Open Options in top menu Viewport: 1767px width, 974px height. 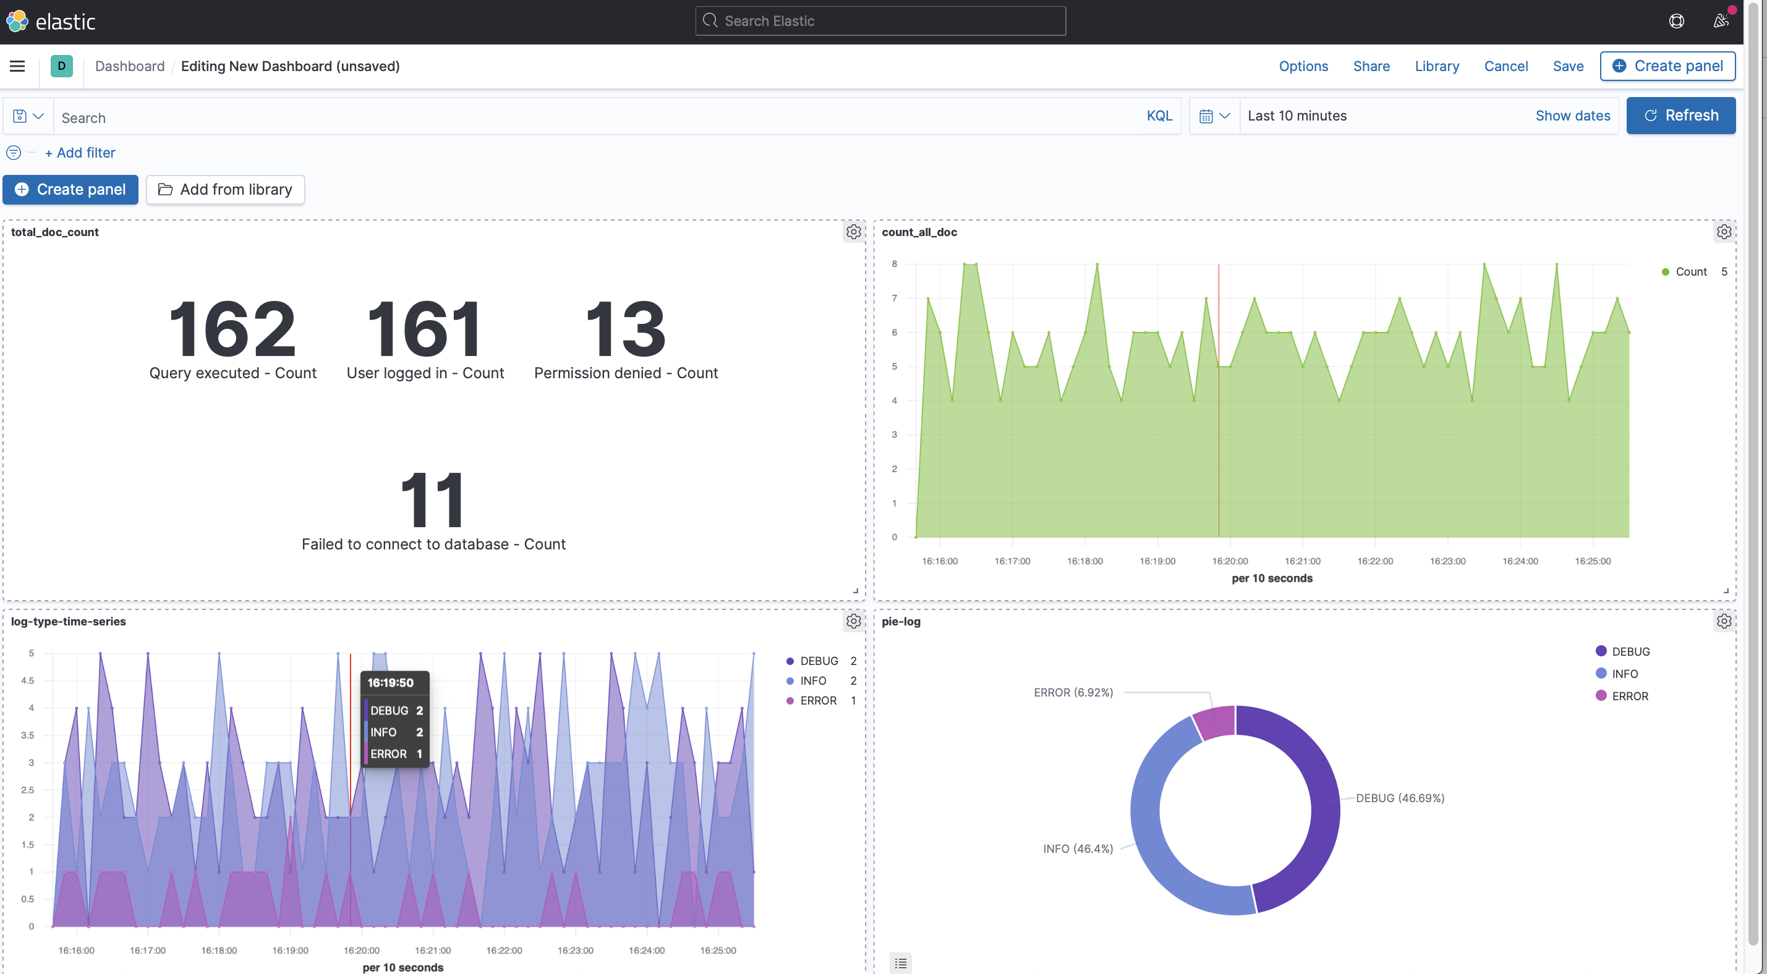1303,66
